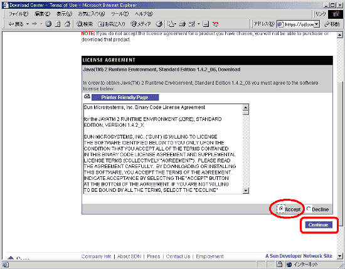The height and width of the screenshot is (269, 345).
Task: Click the IE window icon in title bar
Action: pyautogui.click(x=6, y=5)
